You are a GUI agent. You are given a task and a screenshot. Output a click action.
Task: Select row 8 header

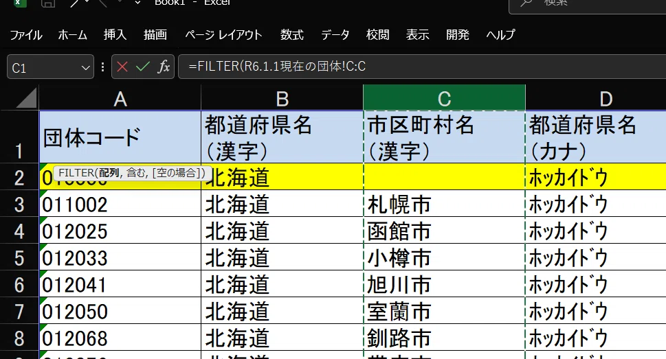19,337
